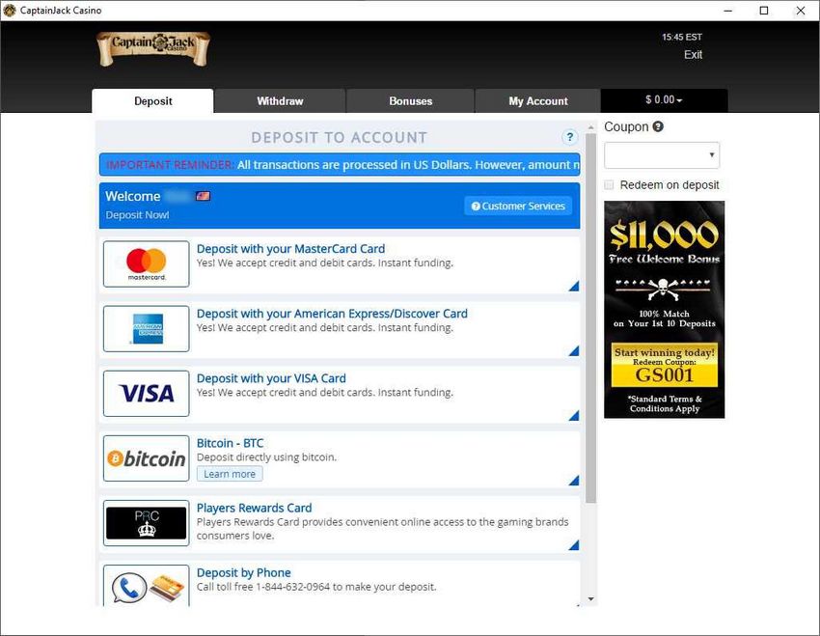Expand the VISA deposit details triangle

[573, 415]
